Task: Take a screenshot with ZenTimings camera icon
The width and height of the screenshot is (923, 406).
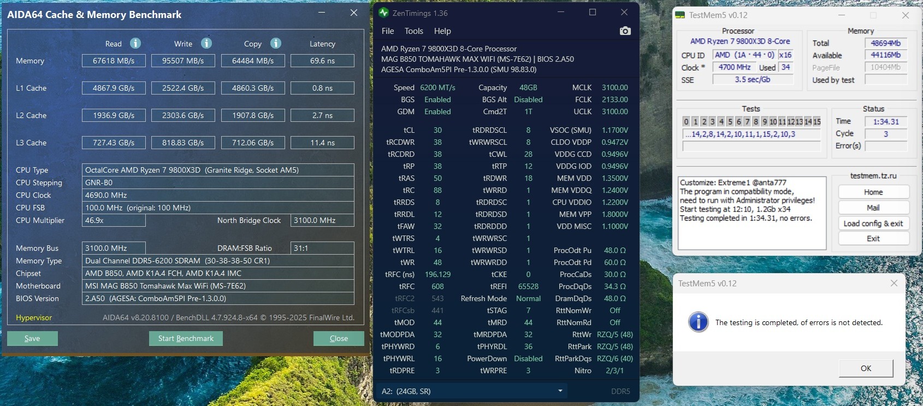Action: click(625, 31)
